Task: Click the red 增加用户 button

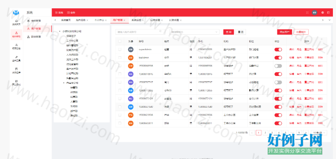Action: tap(284, 32)
